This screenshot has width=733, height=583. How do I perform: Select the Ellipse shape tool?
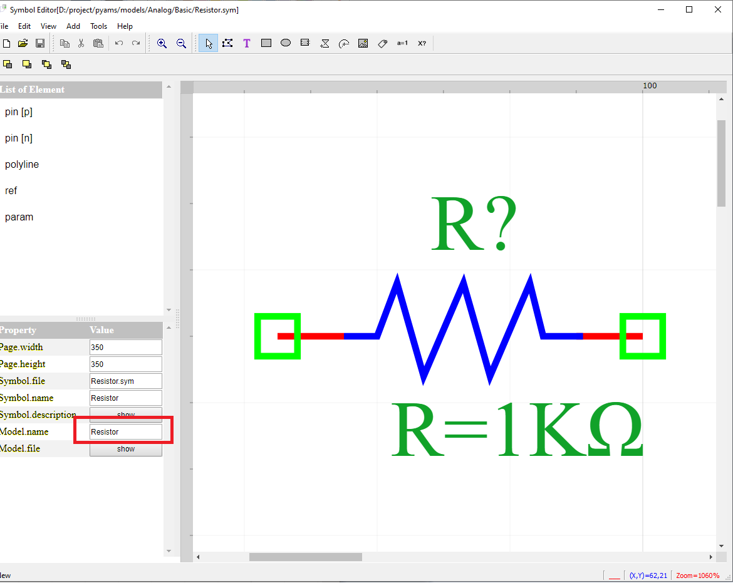(286, 43)
